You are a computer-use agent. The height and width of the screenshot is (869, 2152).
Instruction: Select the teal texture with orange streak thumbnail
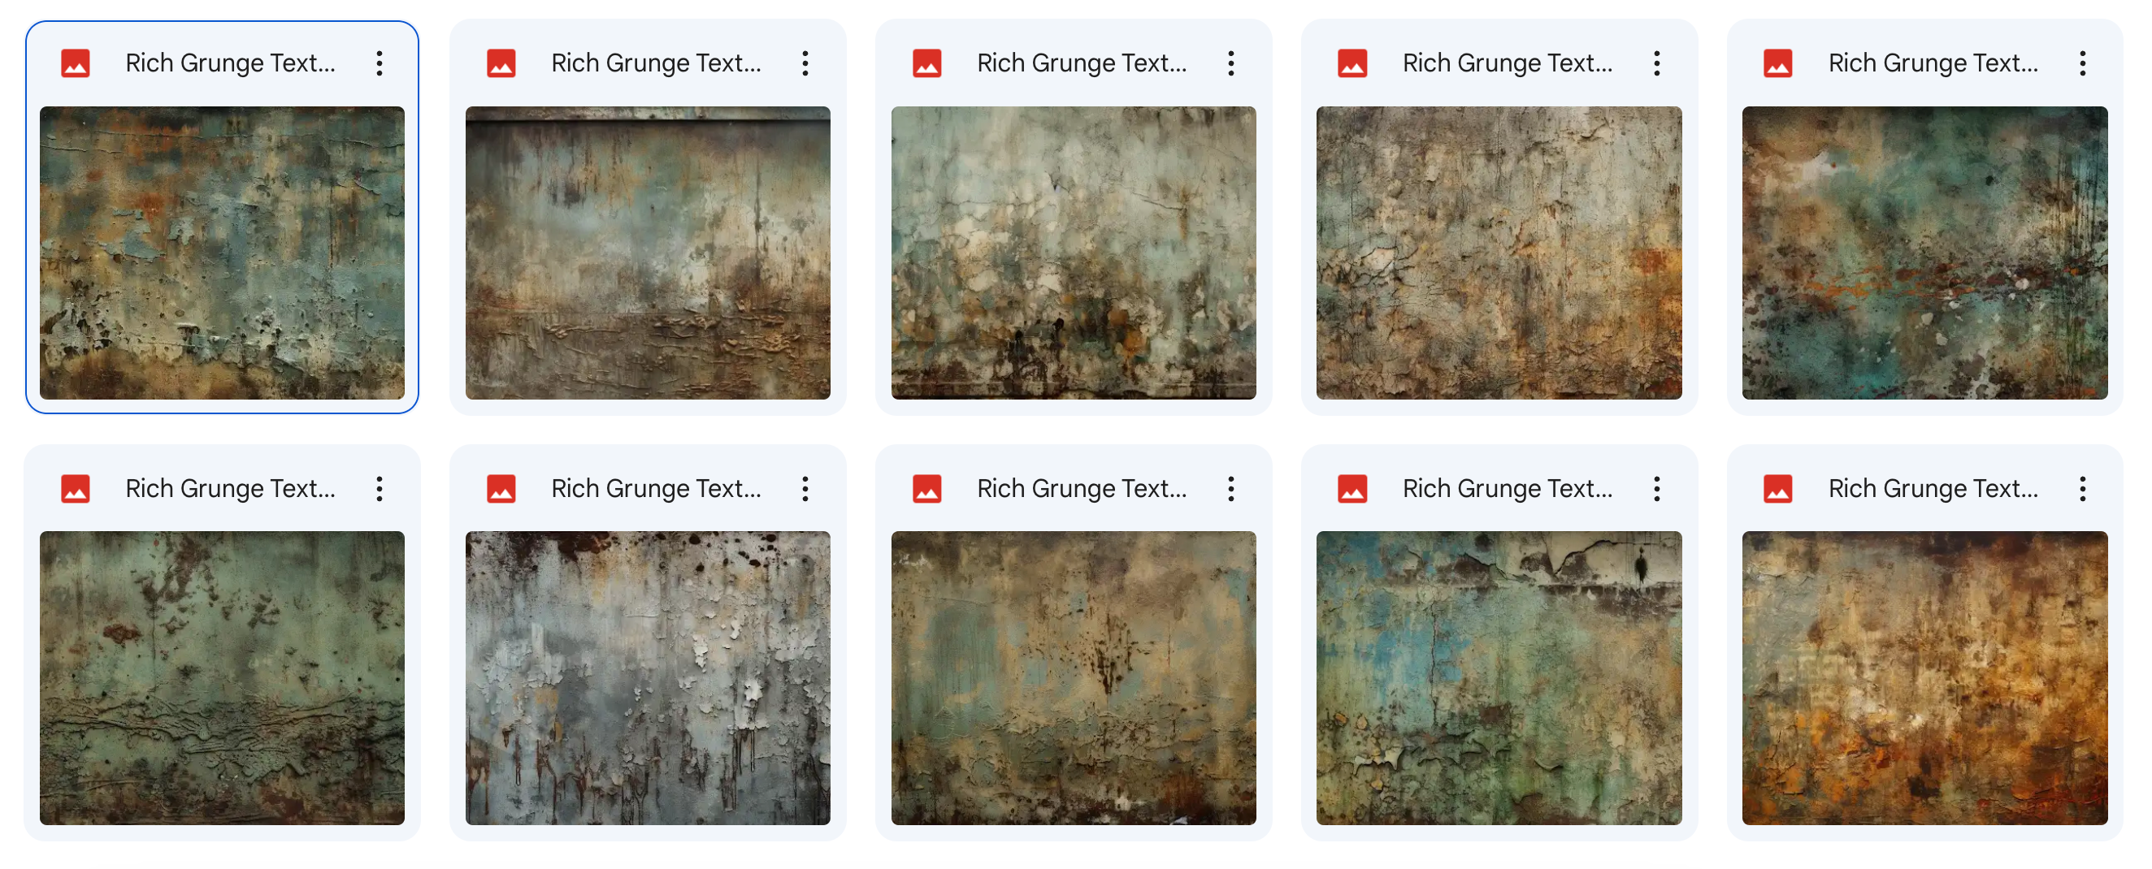pos(1924,253)
